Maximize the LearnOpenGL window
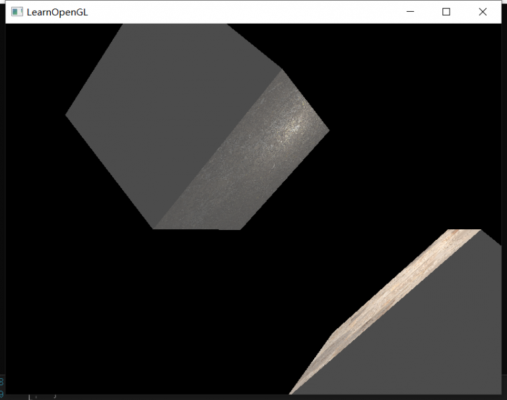This screenshot has width=507, height=400. click(446, 12)
